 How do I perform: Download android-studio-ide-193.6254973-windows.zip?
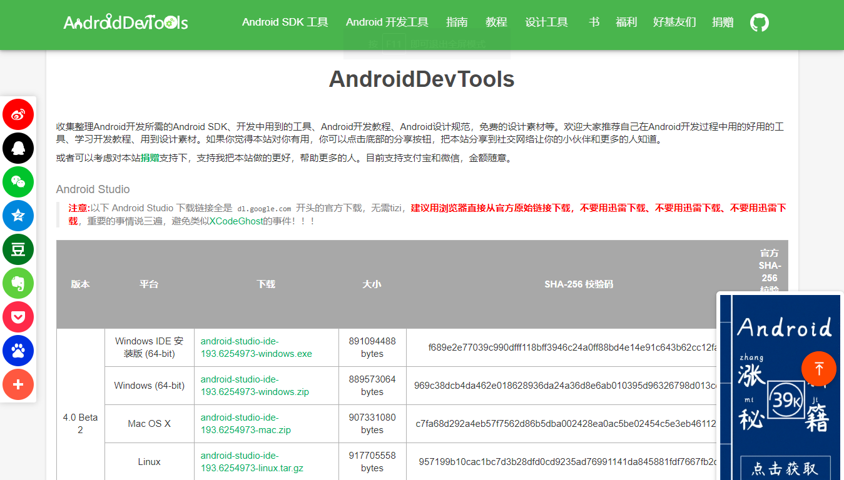[x=255, y=386]
